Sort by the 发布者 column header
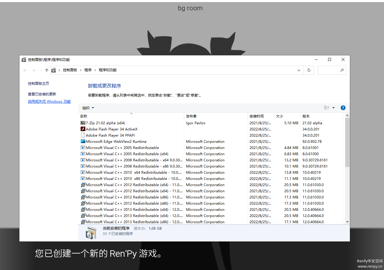384x270 pixels. point(216,116)
